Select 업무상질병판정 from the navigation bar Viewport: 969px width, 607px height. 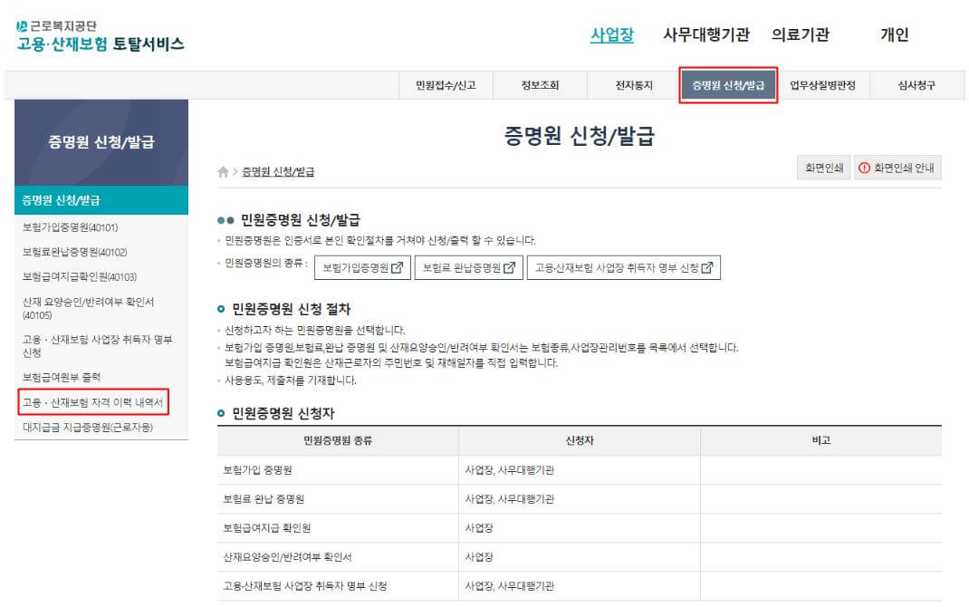822,83
